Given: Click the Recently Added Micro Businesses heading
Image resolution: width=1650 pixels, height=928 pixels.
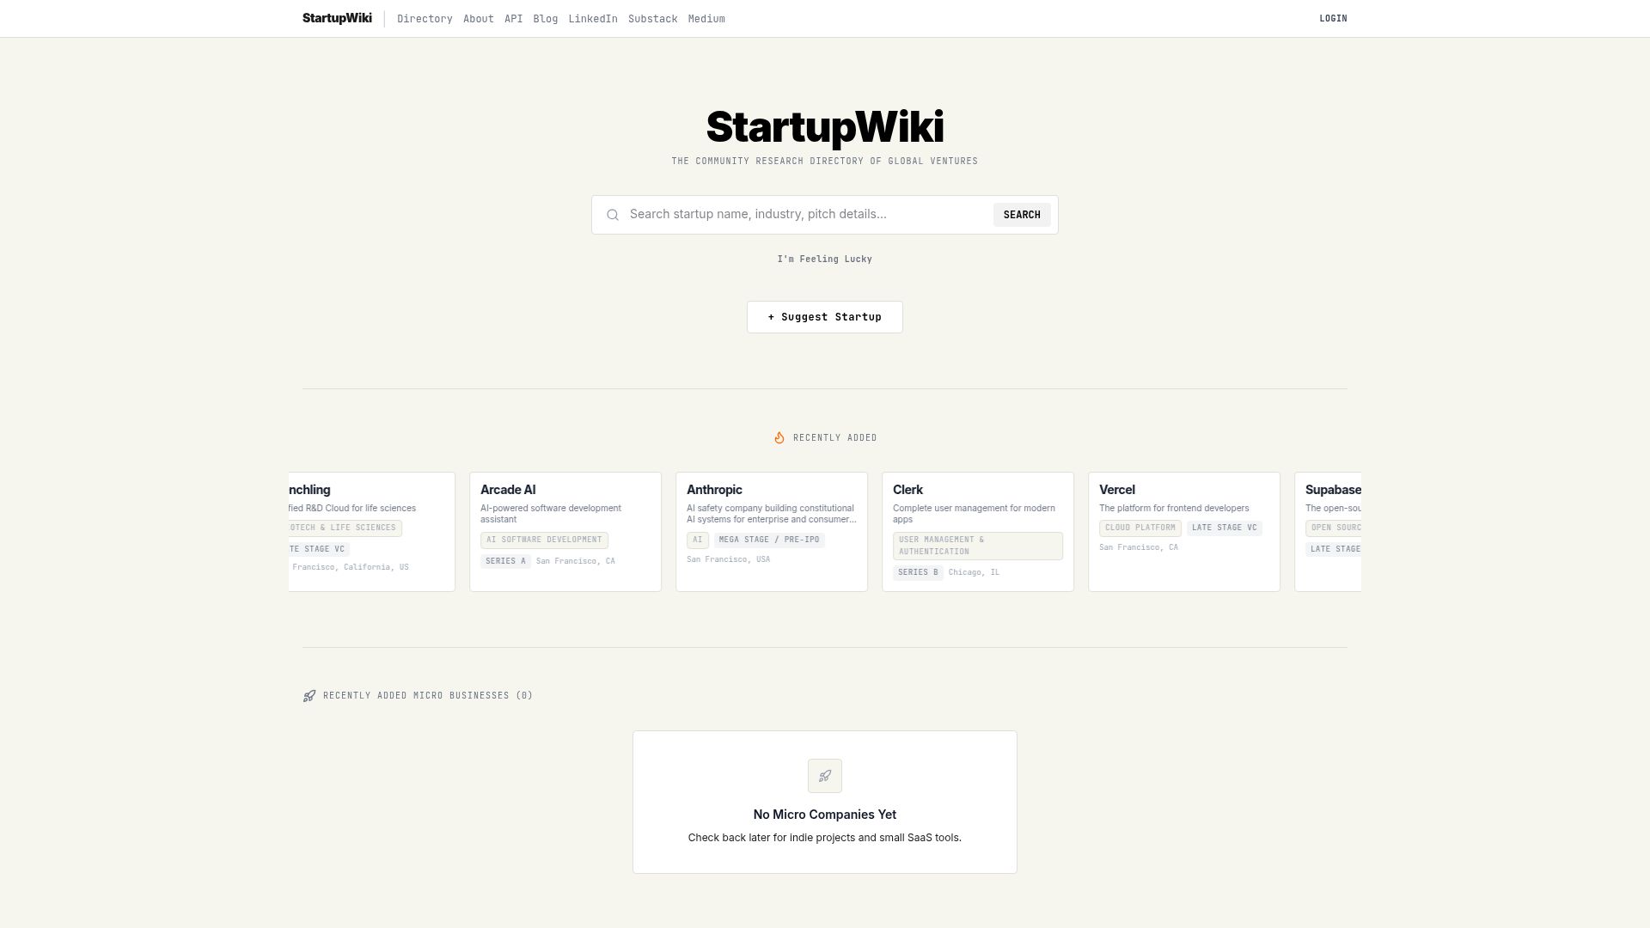Looking at the screenshot, I should [x=428, y=696].
